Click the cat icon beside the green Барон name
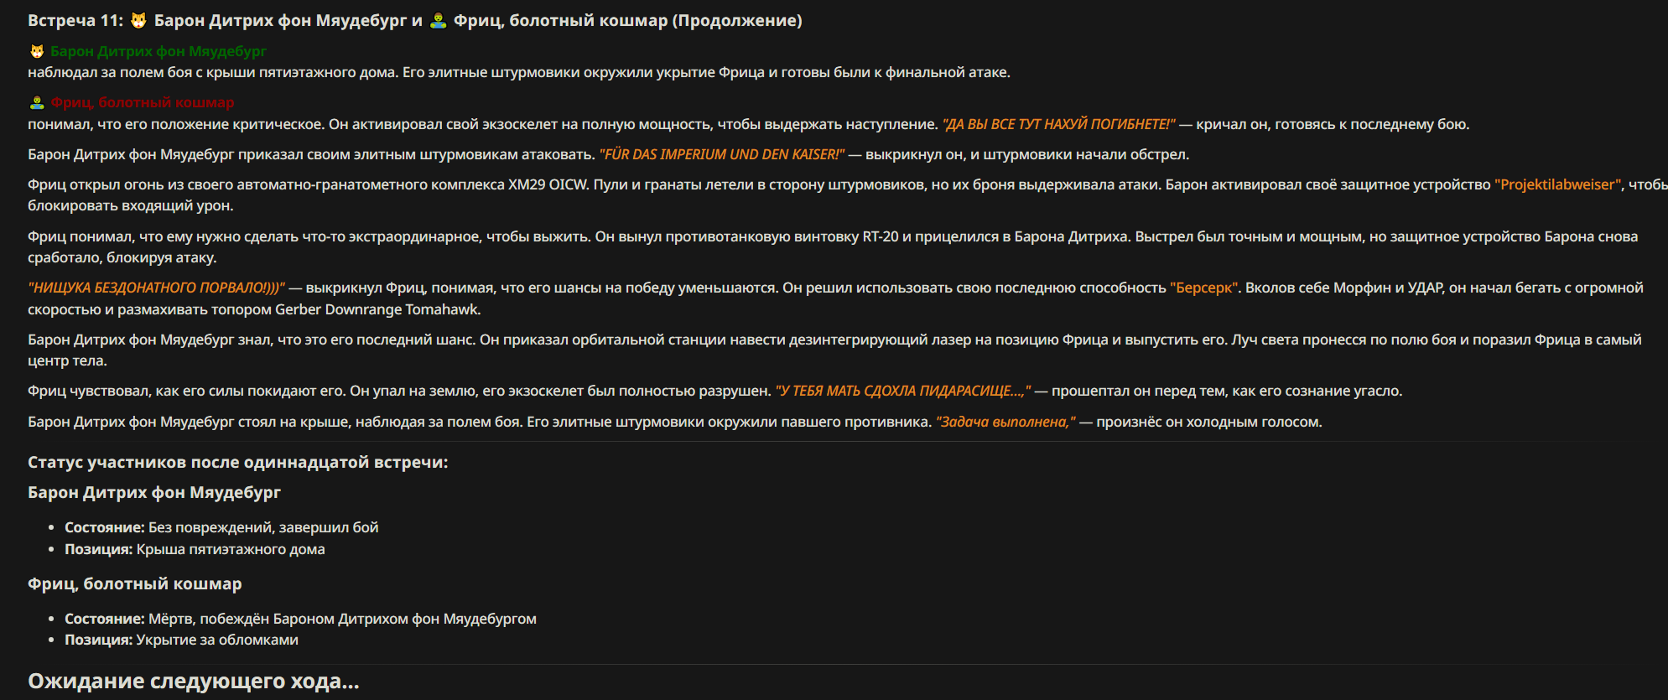The height and width of the screenshot is (700, 1668). [37, 52]
